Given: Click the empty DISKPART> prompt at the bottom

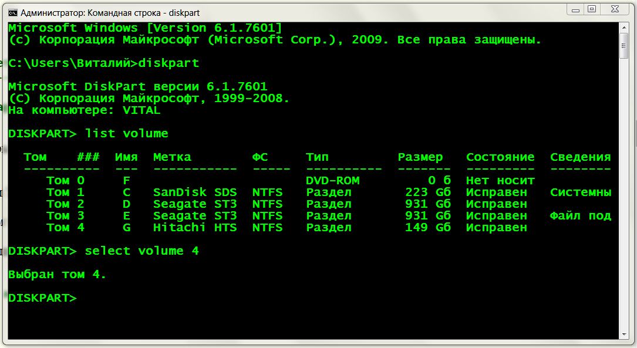Looking at the screenshot, I should tap(42, 298).
